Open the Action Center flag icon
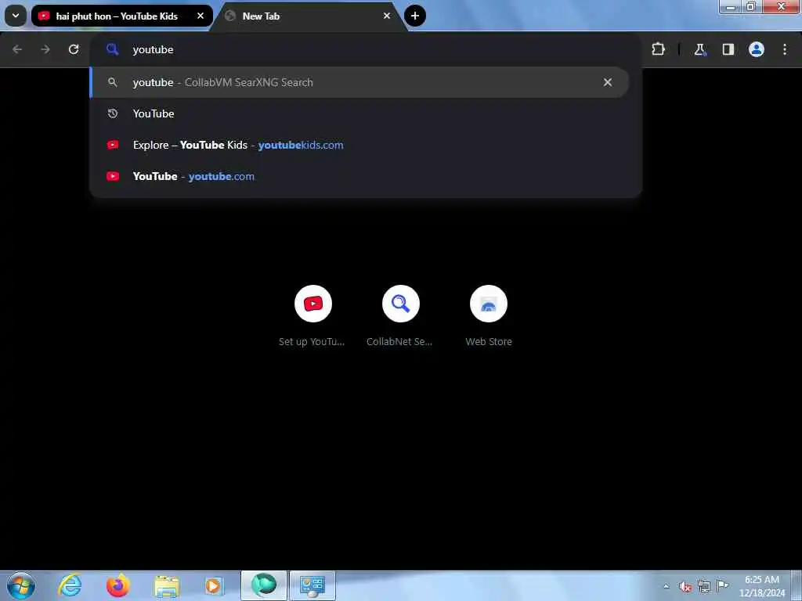The image size is (802, 601). [722, 585]
